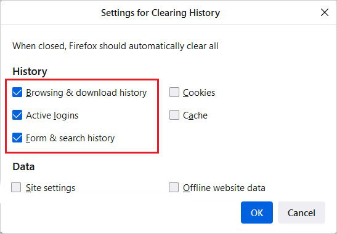The width and height of the screenshot is (337, 234).
Task: Uncheck the Browsing & download history checkbox
Action: (x=17, y=92)
